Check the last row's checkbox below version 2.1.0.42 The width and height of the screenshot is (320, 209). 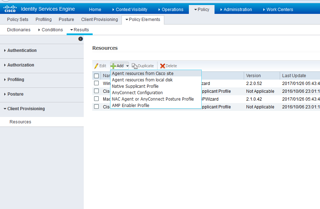coord(96,107)
